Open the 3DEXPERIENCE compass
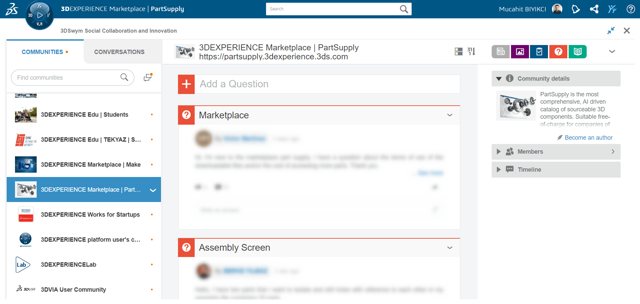This screenshot has width=640, height=304. [39, 15]
